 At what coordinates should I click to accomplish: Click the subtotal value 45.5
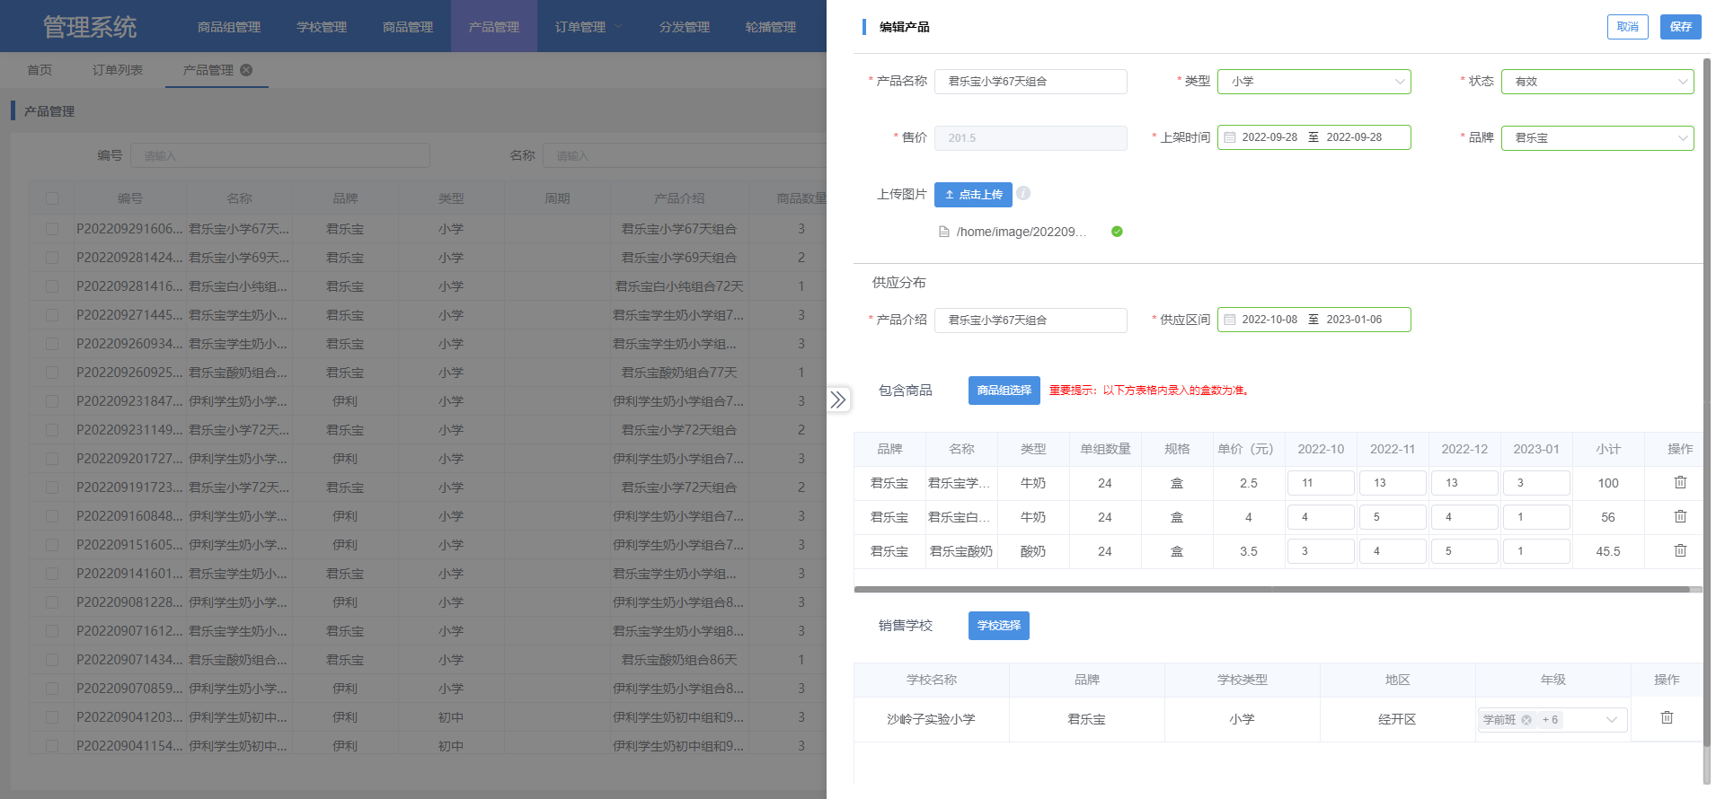click(1608, 551)
